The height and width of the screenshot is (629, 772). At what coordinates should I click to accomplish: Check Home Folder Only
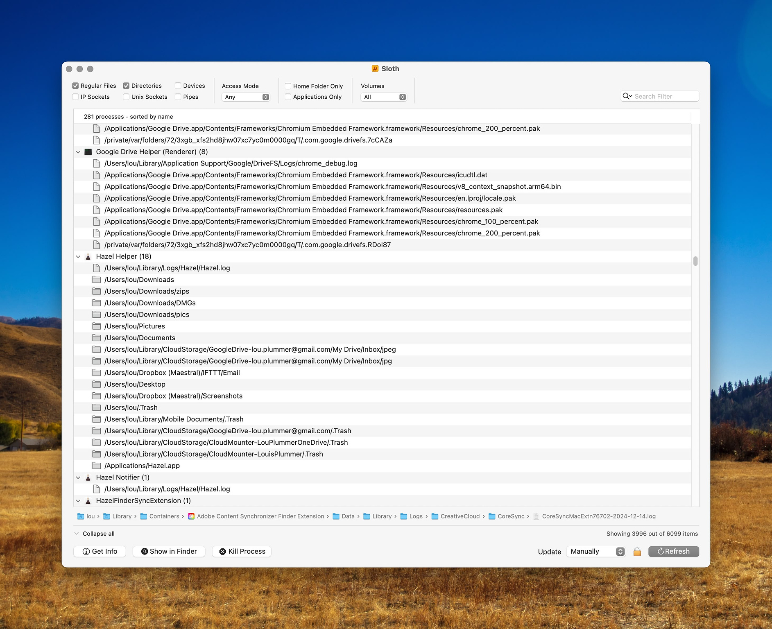288,86
